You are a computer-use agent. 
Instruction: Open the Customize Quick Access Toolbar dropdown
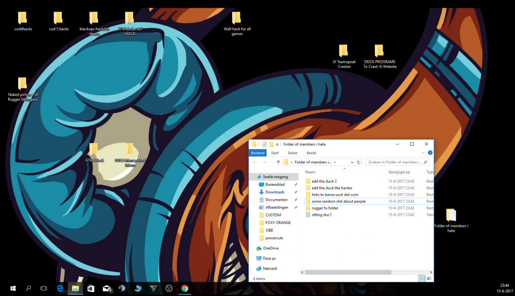click(x=278, y=144)
